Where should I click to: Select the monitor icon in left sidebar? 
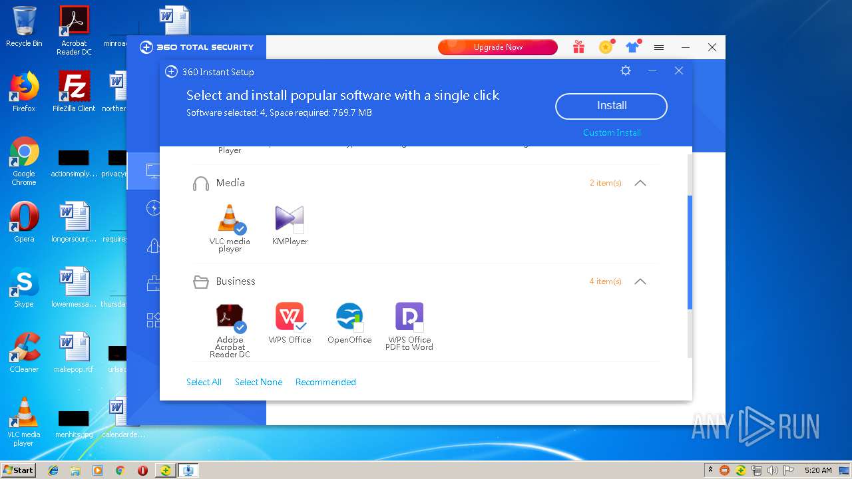click(153, 171)
